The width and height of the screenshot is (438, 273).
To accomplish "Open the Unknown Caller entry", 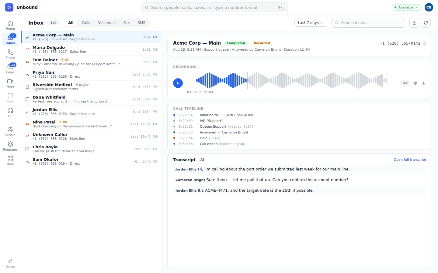I will pyautogui.click(x=91, y=136).
